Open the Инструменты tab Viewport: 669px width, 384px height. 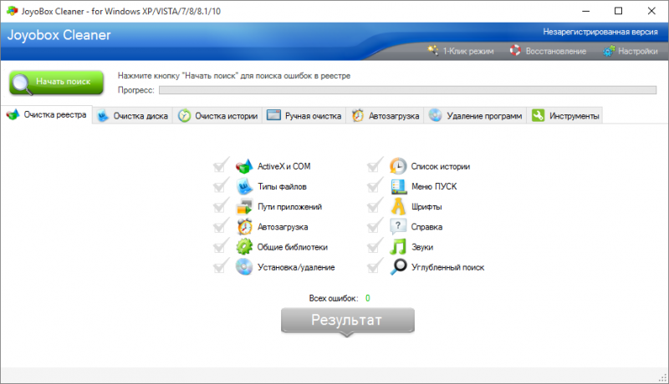tap(565, 116)
